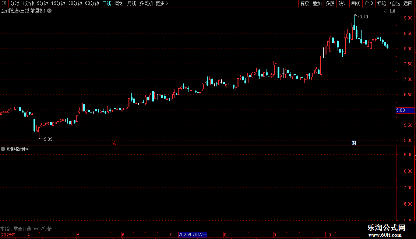Click the 7.00 price axis label in main chart
Viewport: 416px width, 239px height.
coord(408,79)
